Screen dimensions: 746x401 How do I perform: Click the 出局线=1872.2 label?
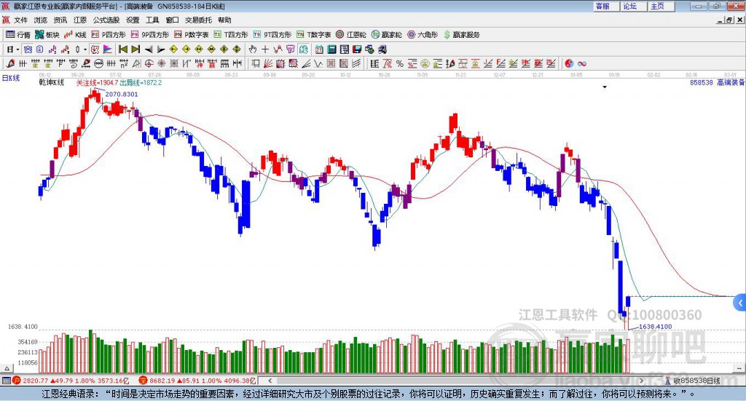(x=141, y=82)
